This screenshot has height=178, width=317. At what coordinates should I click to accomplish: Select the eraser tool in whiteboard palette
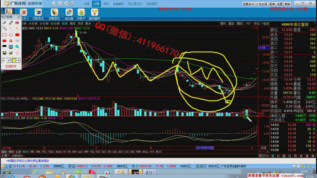(4, 23)
